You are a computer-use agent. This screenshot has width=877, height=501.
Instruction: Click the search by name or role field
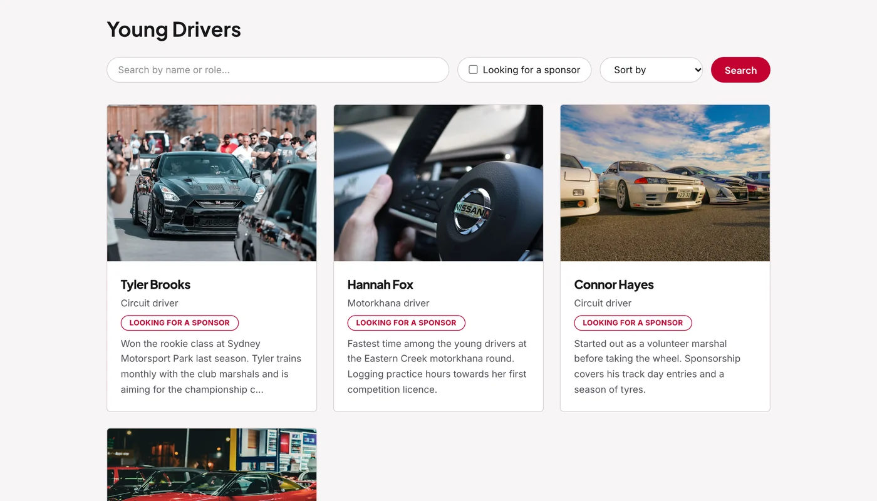point(278,70)
